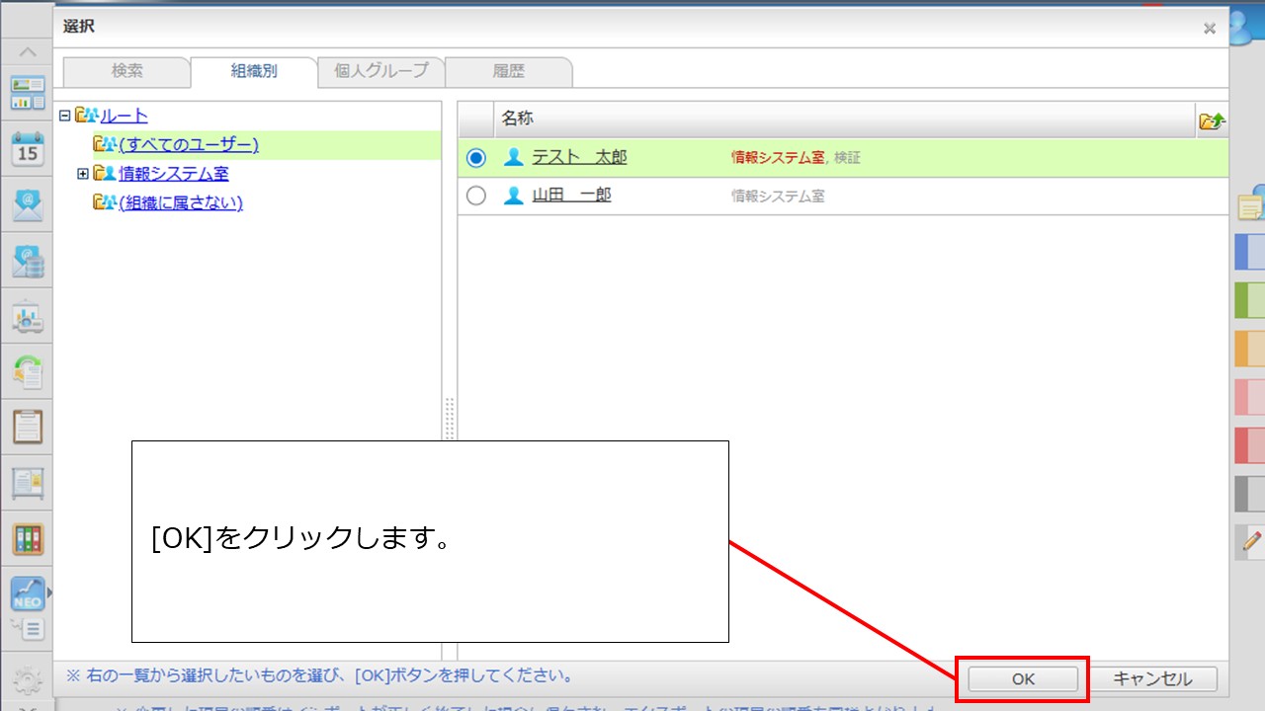Select the radio button for 山田 一郎
Image resolution: width=1265 pixels, height=711 pixels.
tap(476, 196)
